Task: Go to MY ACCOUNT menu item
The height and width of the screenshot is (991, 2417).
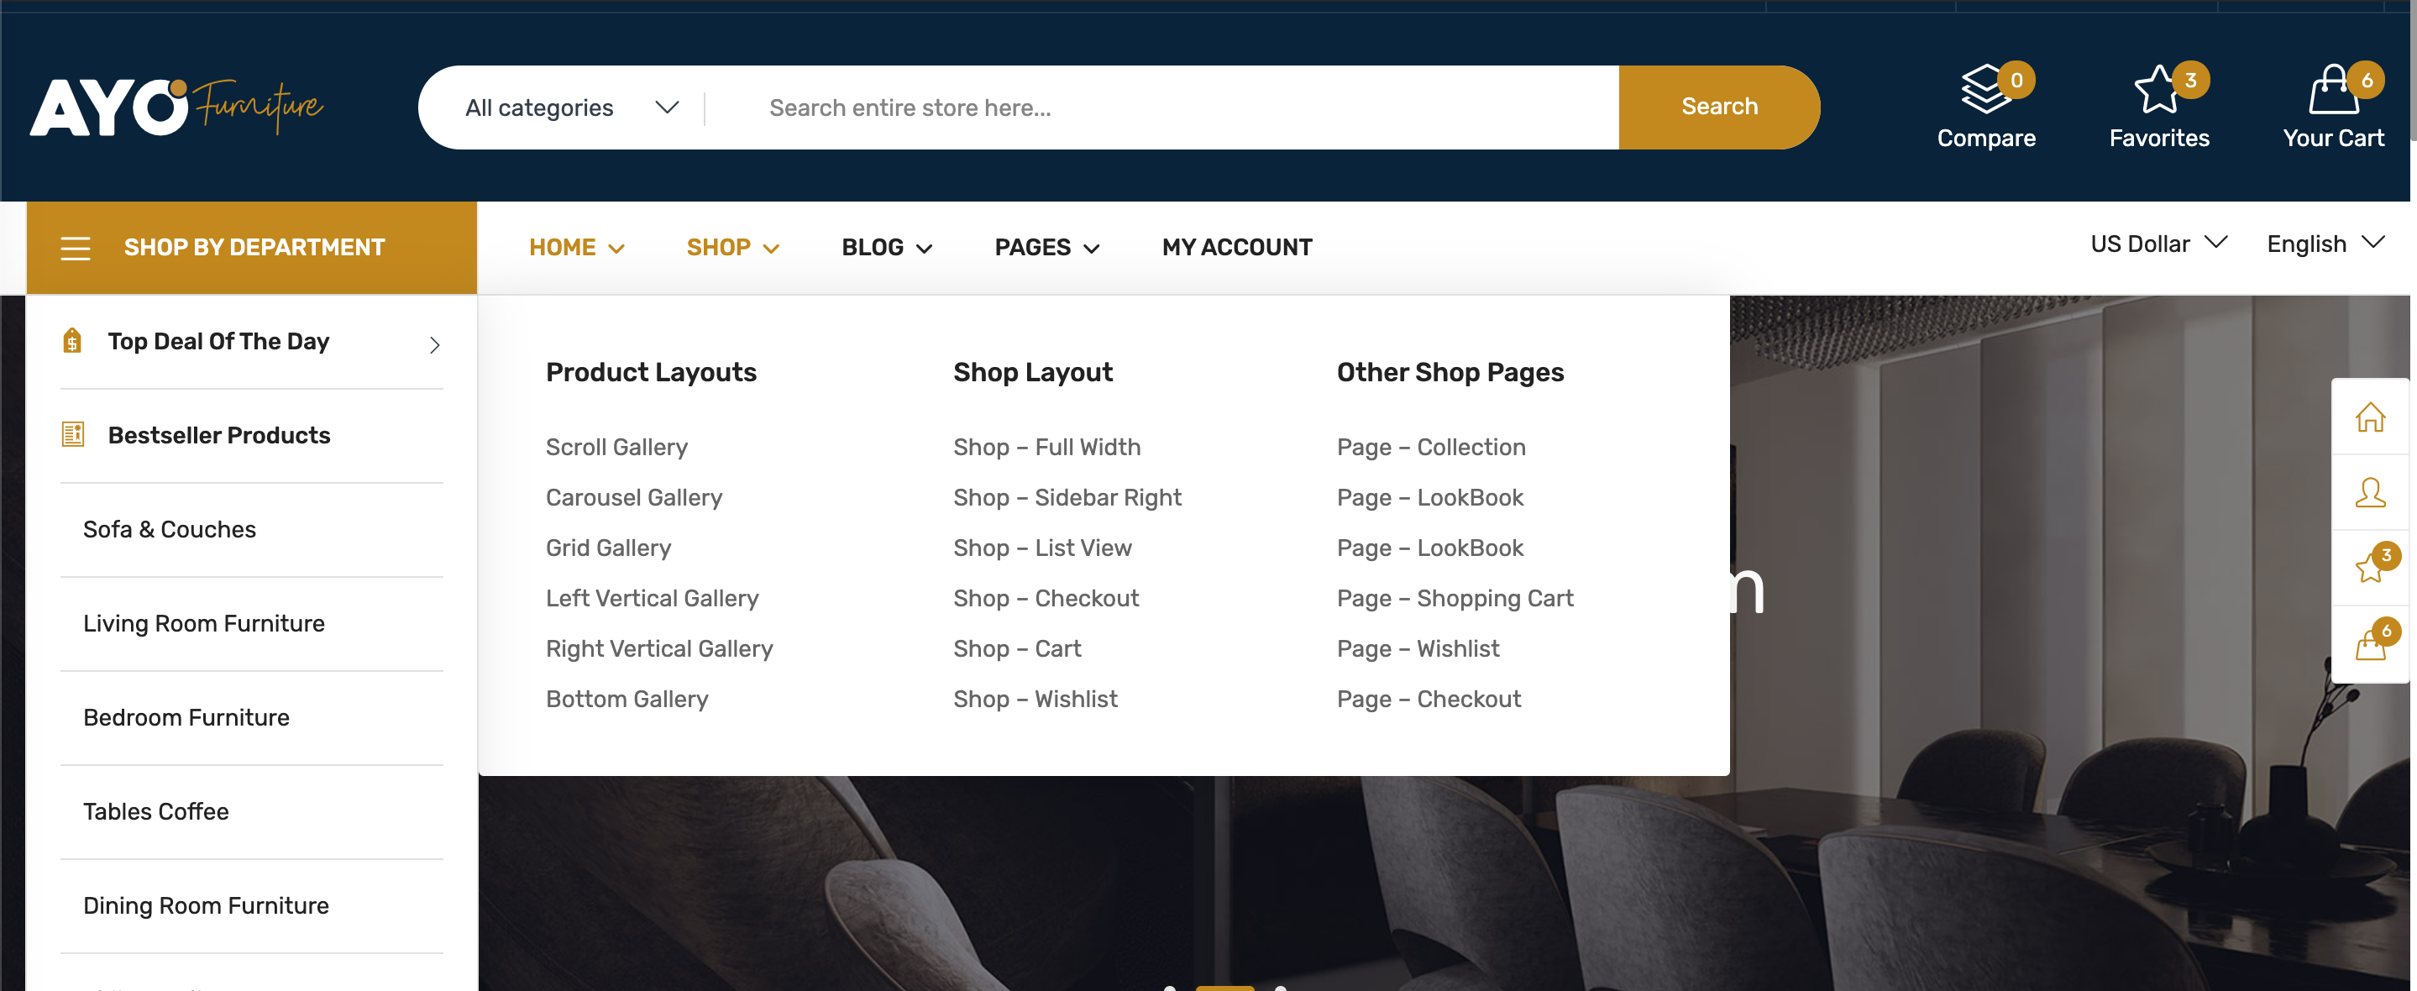Action: click(x=1235, y=248)
